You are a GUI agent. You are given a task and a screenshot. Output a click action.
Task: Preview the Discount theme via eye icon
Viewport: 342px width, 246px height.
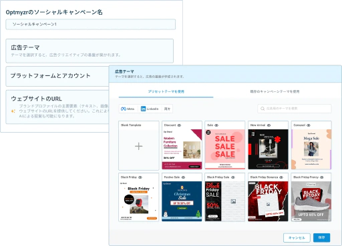[x=179, y=125]
